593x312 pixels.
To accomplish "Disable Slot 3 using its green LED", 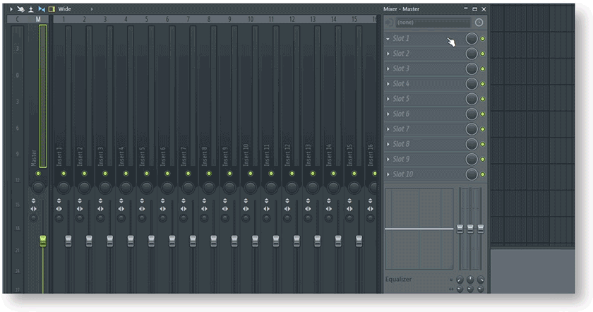I will [483, 69].
